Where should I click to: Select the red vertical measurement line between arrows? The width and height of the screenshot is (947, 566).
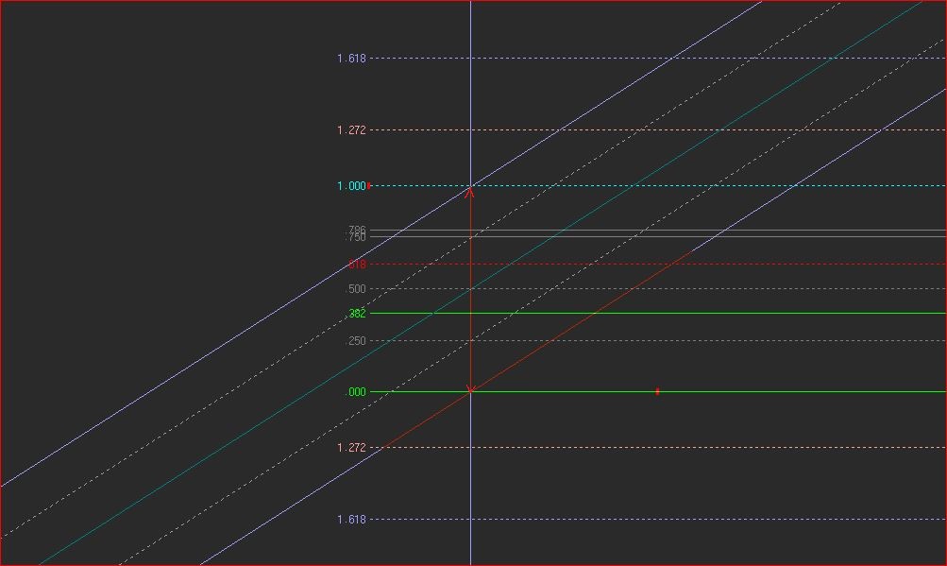pos(470,290)
